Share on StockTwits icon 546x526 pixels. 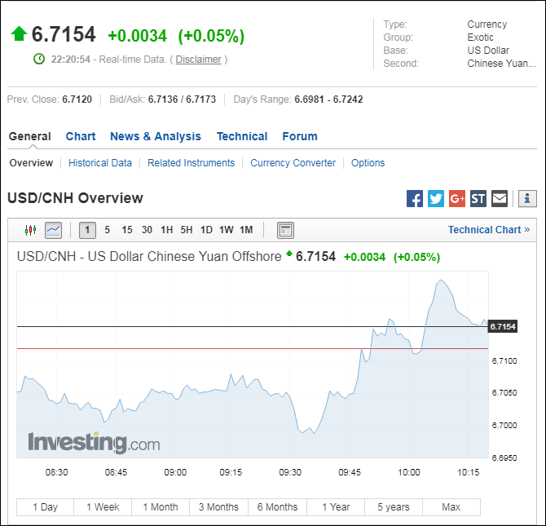tap(478, 198)
